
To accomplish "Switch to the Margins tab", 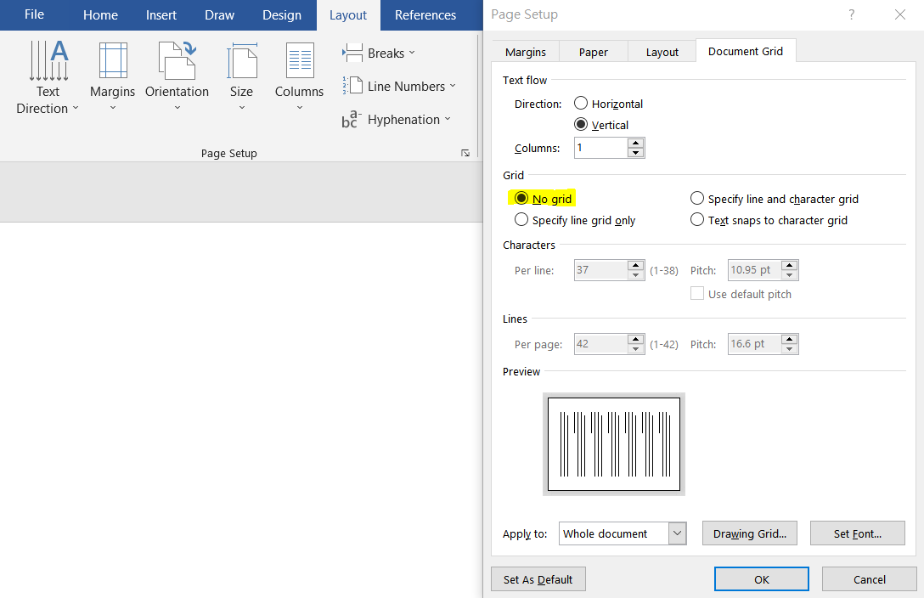I will (x=526, y=52).
